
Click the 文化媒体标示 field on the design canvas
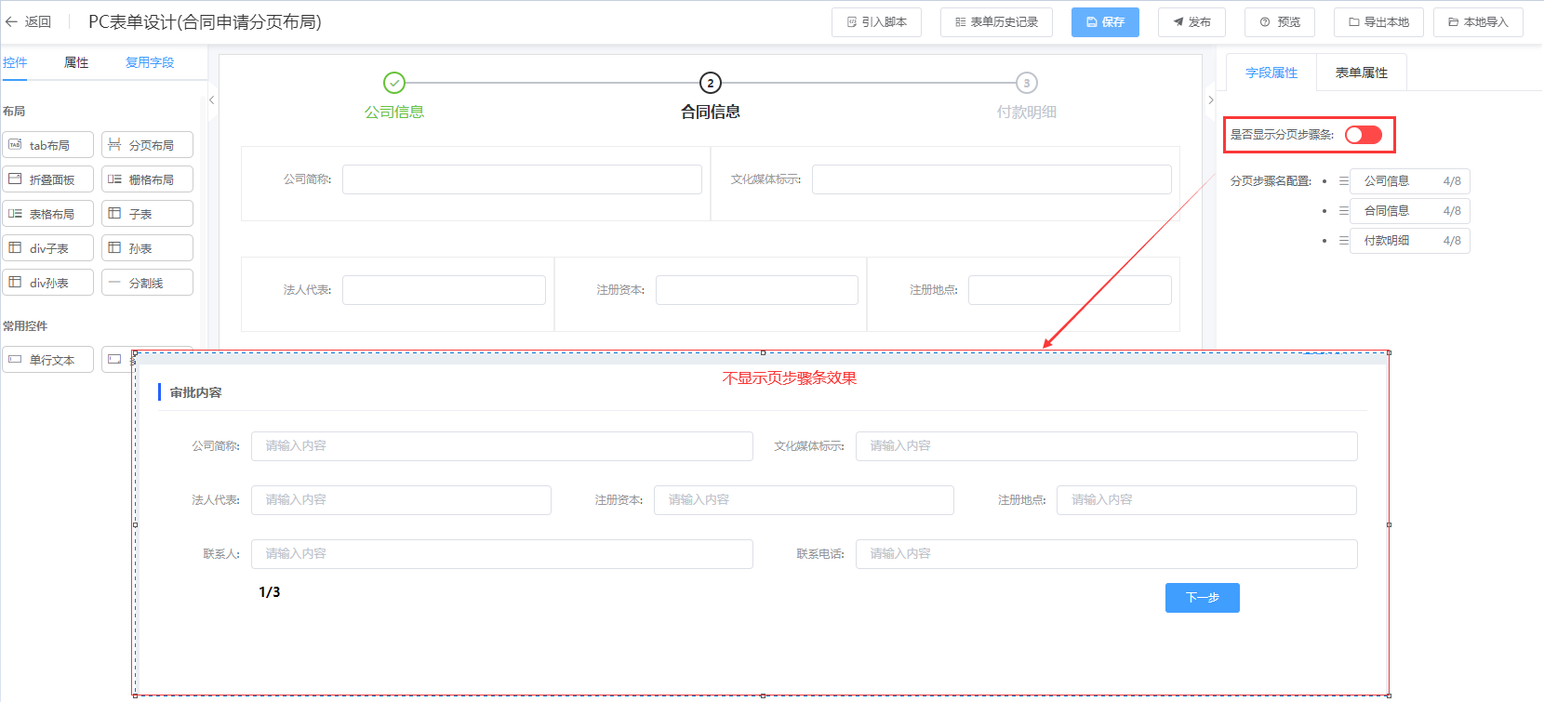tap(992, 179)
